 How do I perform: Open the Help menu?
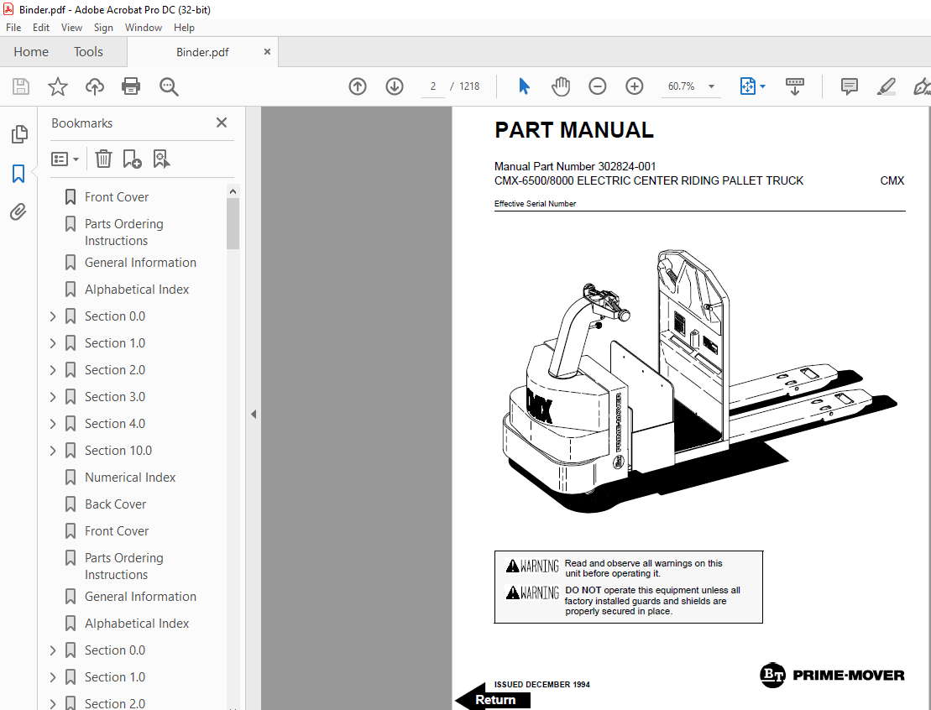coord(184,28)
